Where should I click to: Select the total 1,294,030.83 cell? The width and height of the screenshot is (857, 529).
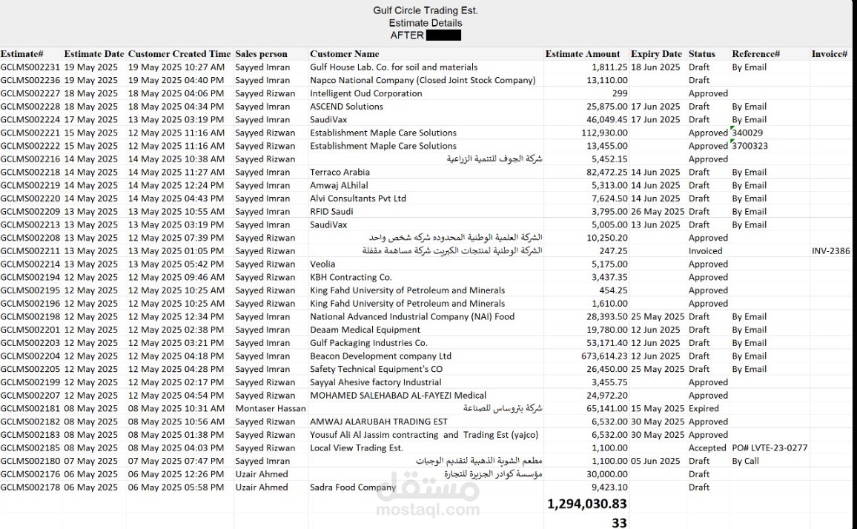[587, 504]
